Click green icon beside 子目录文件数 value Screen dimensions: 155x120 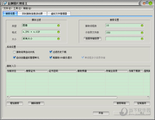(142, 32)
